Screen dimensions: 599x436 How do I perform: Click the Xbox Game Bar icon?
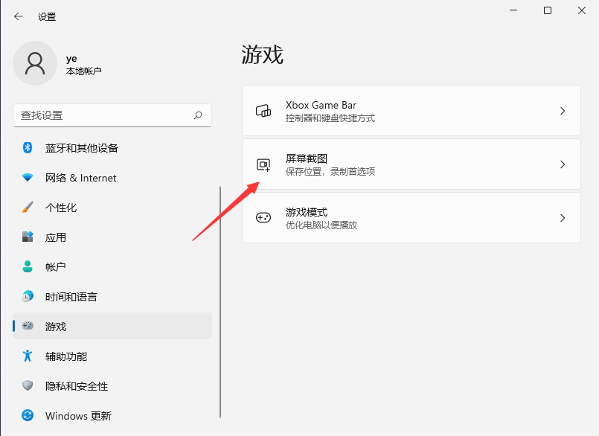pos(263,111)
